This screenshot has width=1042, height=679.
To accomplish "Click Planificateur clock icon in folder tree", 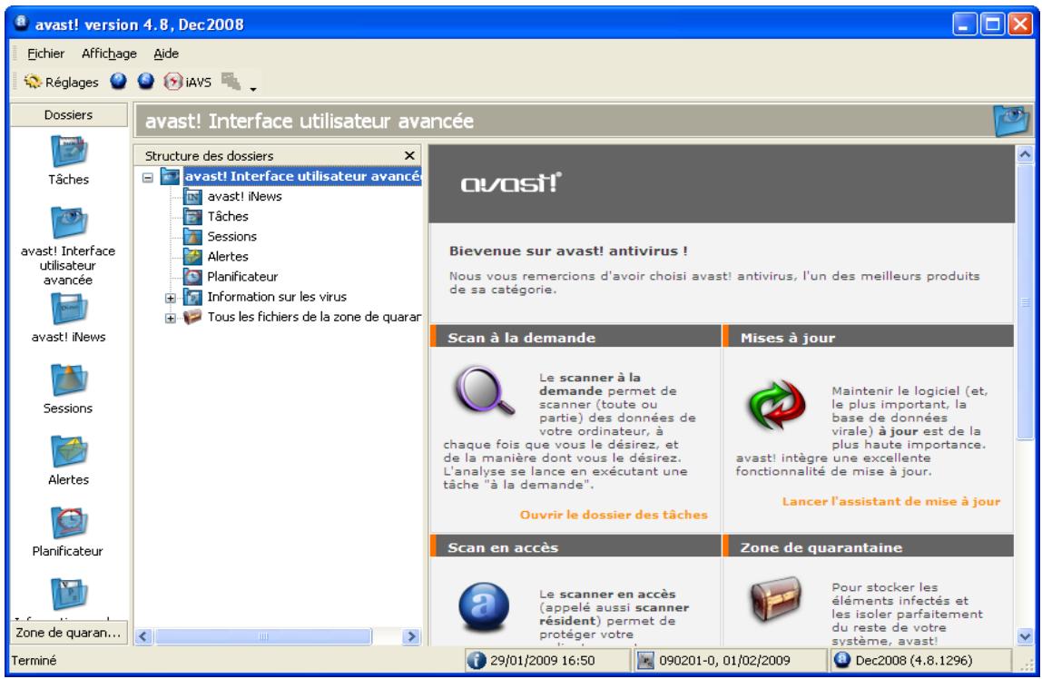I will tap(192, 276).
